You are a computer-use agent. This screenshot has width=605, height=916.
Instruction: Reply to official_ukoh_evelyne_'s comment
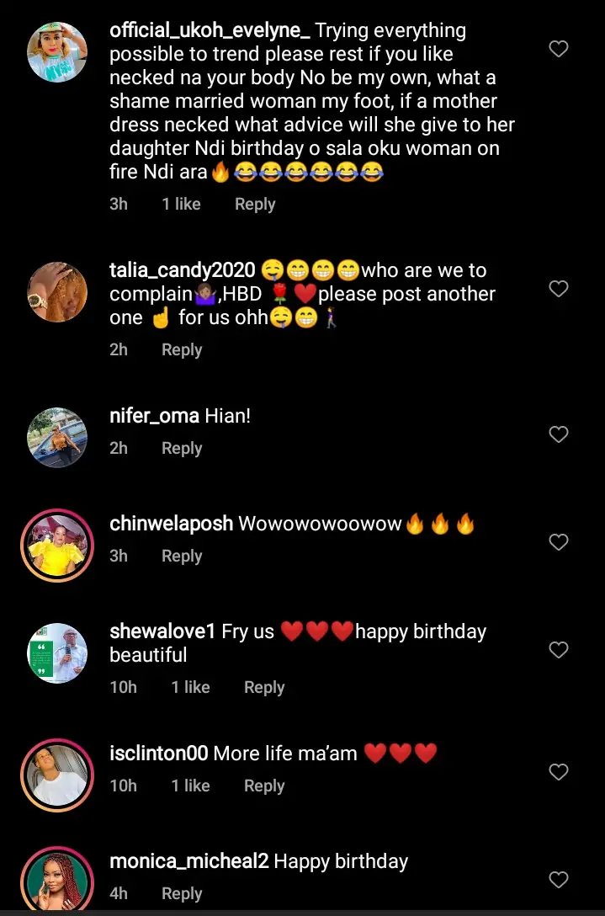click(255, 205)
